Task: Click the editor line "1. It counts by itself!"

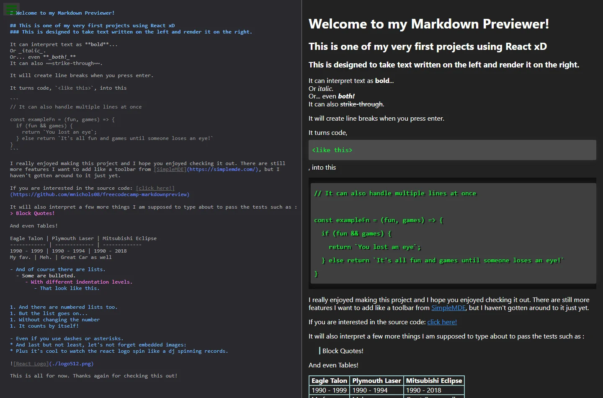Action: 44,326
